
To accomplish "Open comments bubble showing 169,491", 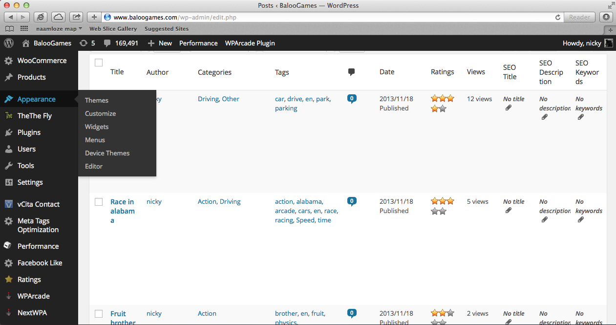I will [x=121, y=43].
